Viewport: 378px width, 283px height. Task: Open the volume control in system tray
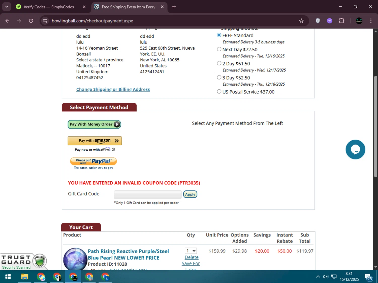click(x=326, y=277)
